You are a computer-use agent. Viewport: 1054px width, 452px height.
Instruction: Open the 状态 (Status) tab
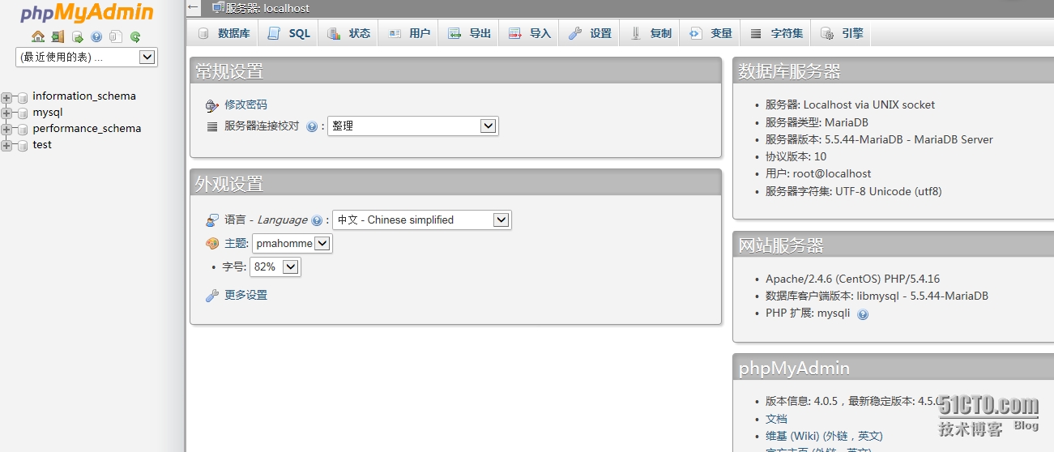[x=349, y=33]
